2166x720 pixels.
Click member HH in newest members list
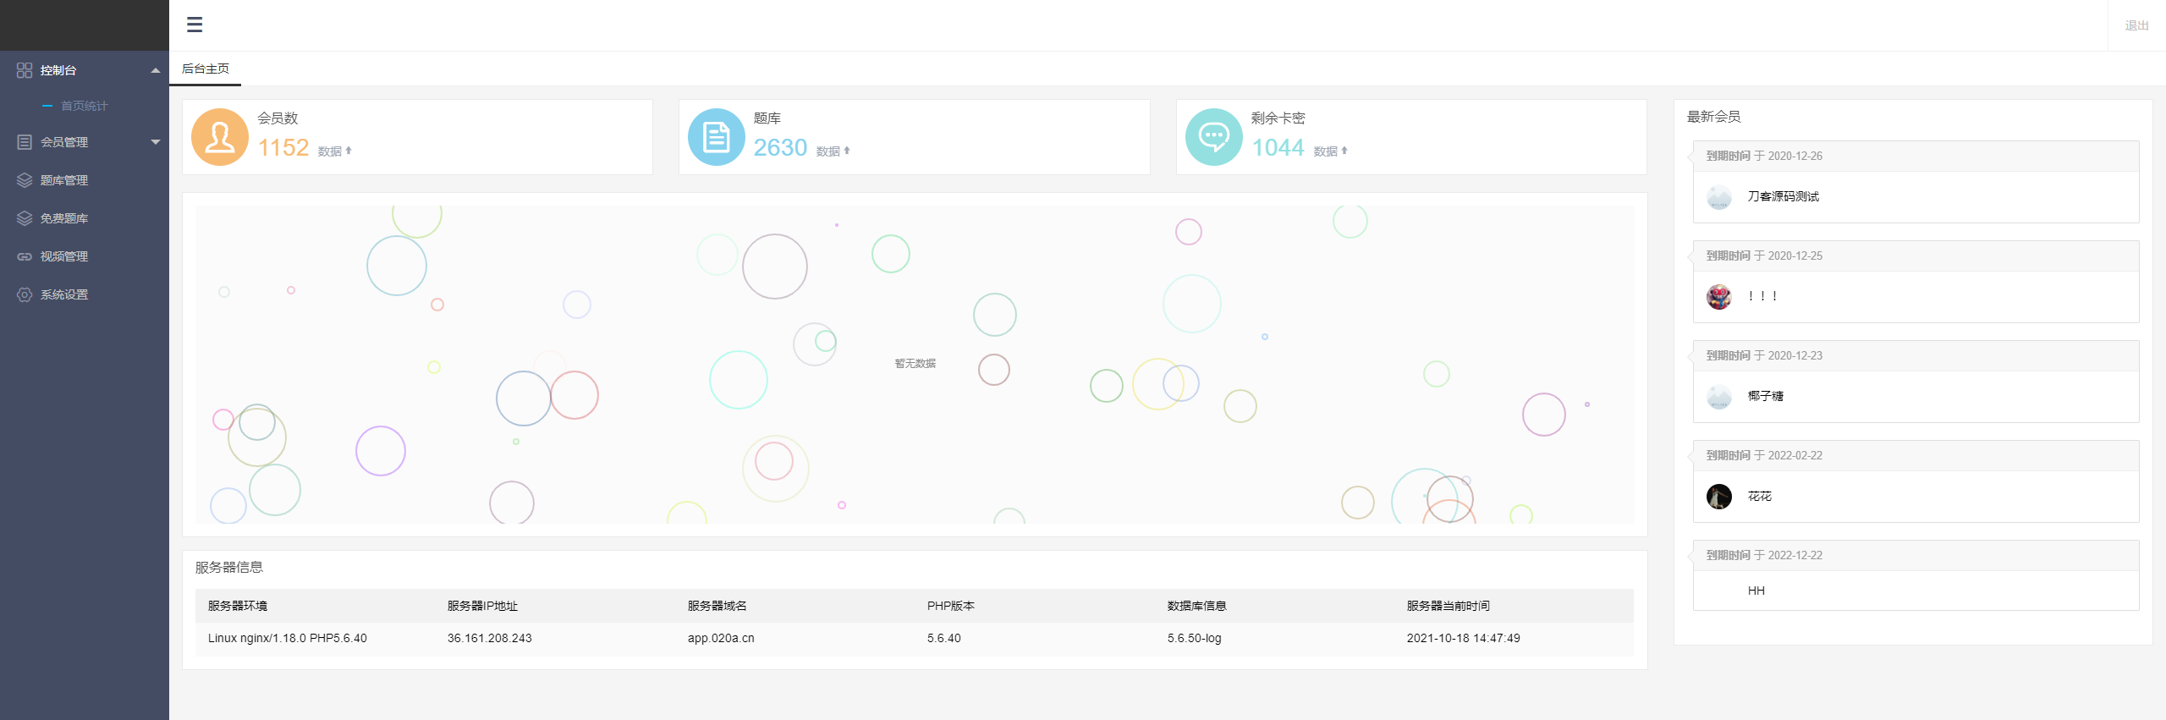tap(1756, 591)
